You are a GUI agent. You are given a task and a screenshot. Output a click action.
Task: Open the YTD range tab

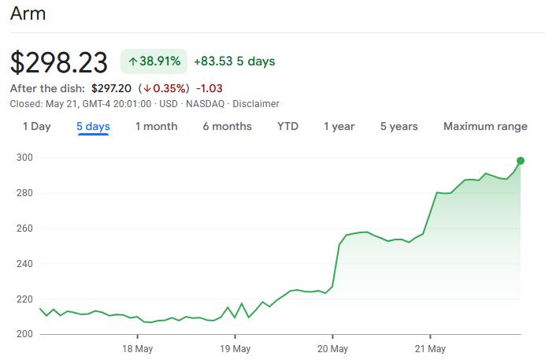click(287, 126)
